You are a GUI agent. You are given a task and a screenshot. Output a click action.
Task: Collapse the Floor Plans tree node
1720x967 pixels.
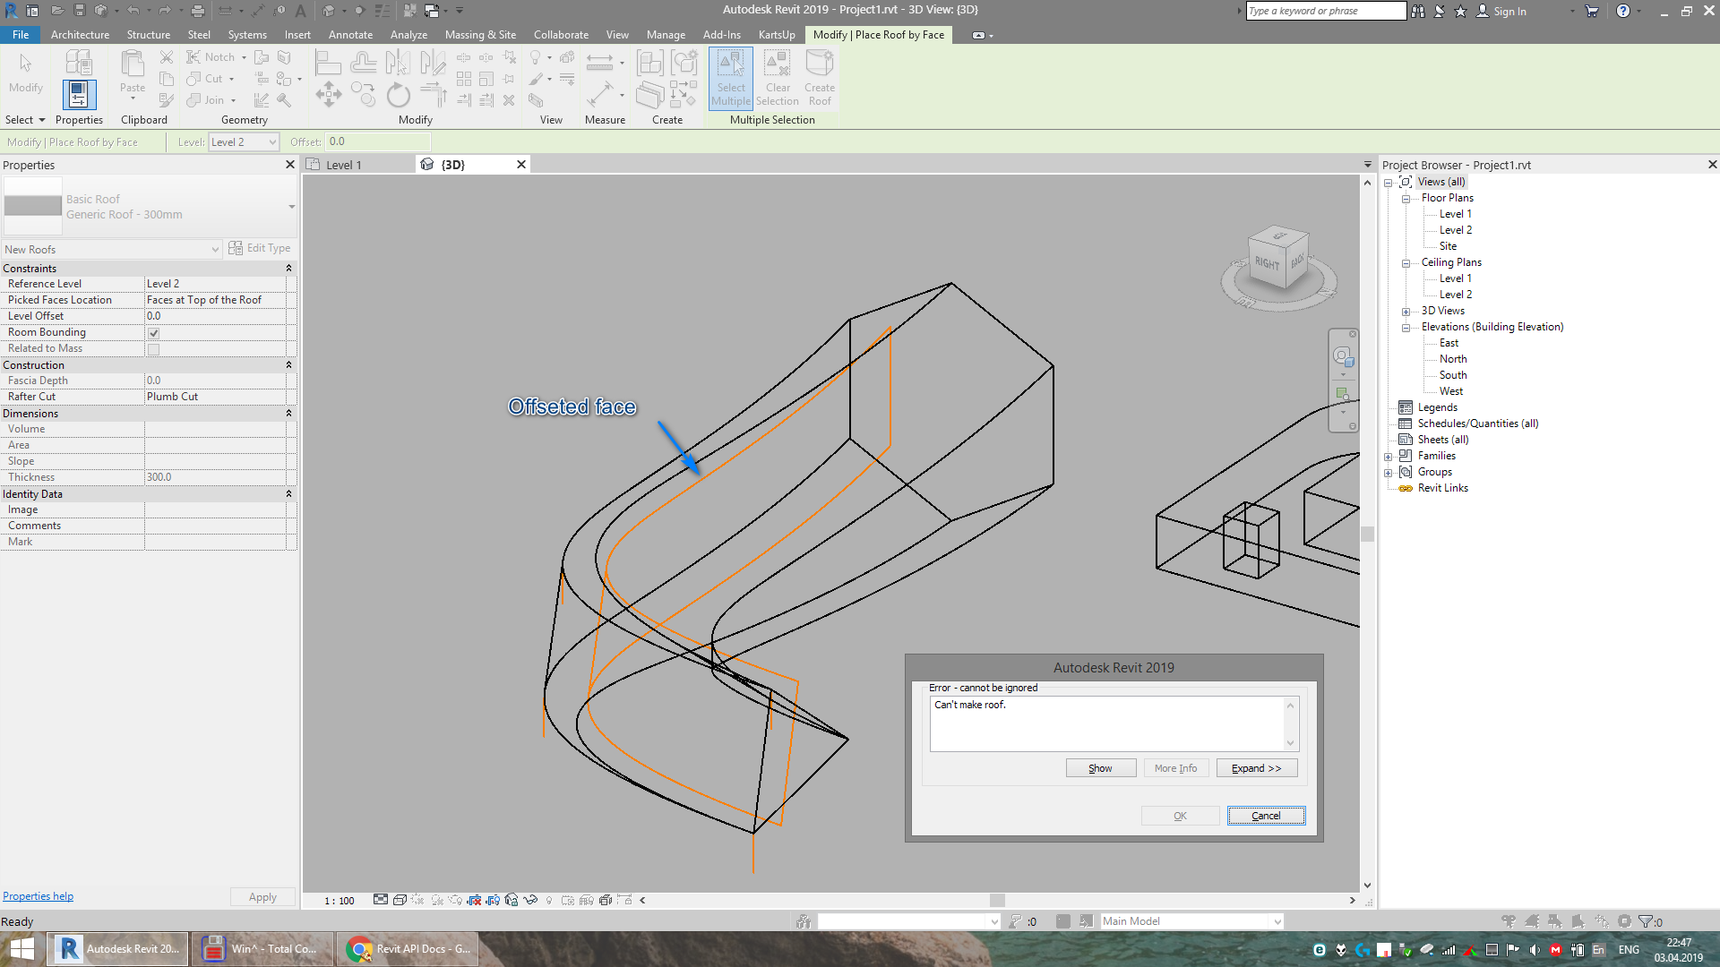coord(1406,199)
